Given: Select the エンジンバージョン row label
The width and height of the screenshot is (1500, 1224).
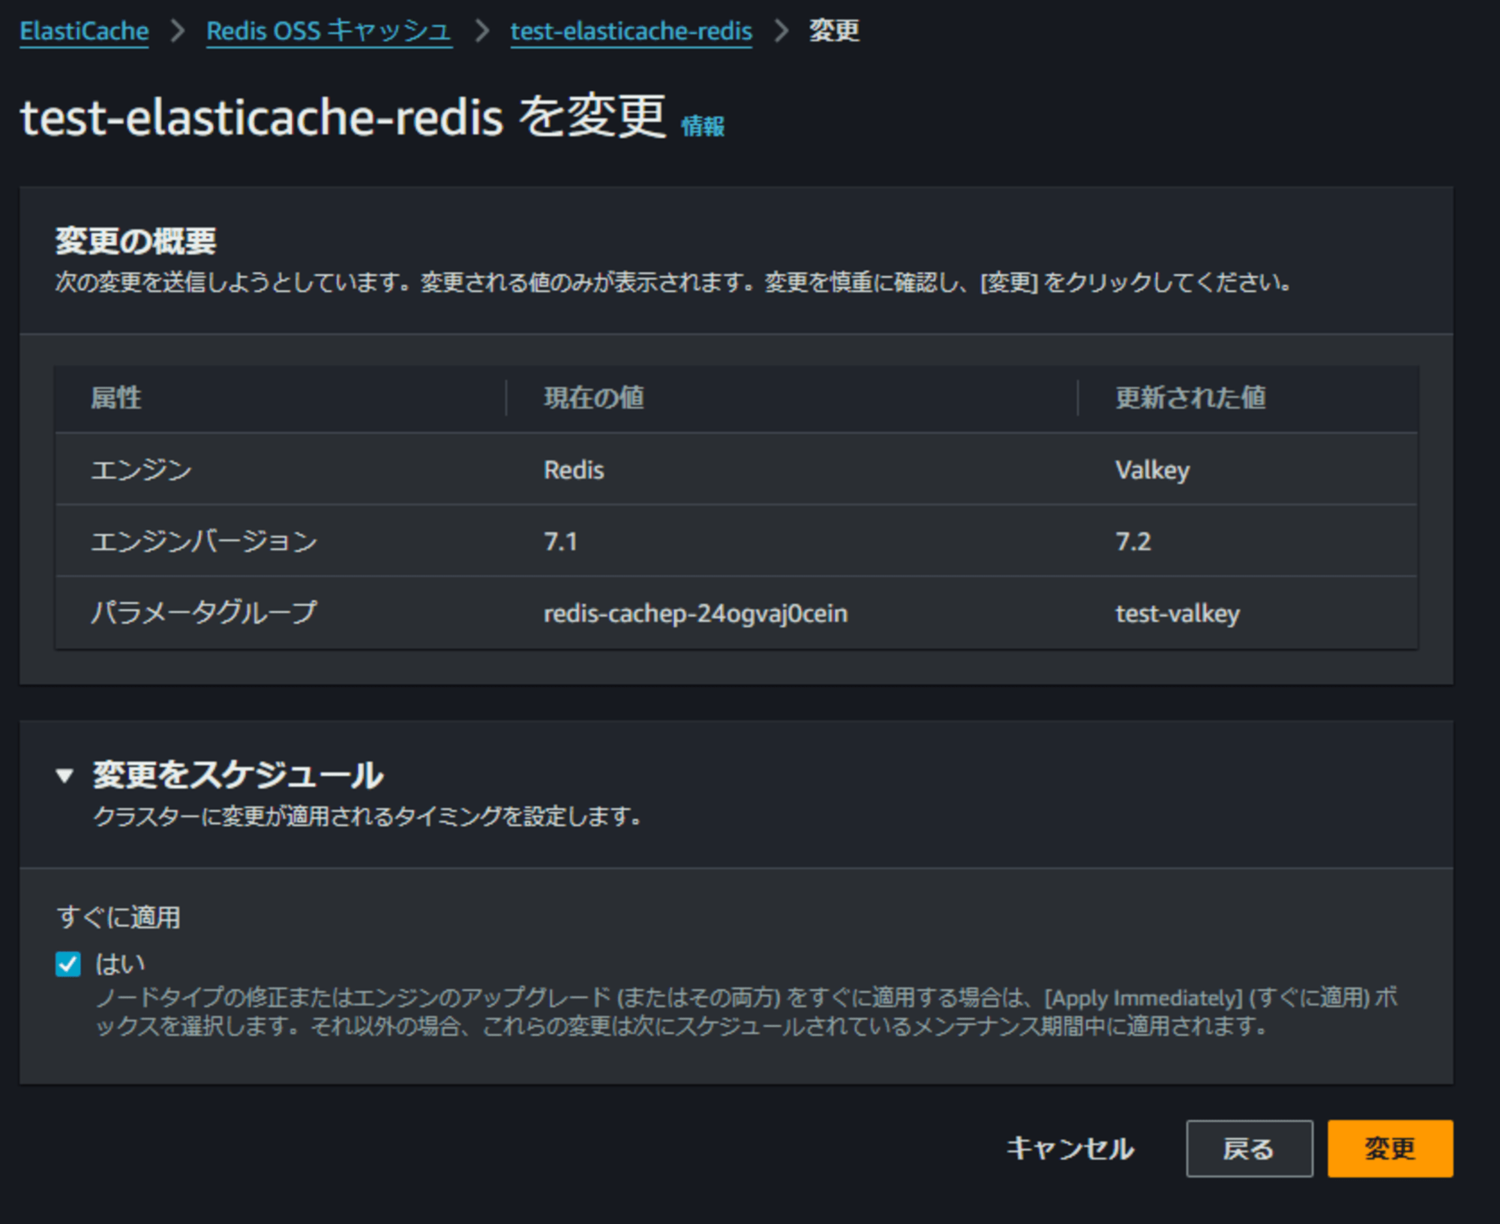Looking at the screenshot, I should click(204, 541).
